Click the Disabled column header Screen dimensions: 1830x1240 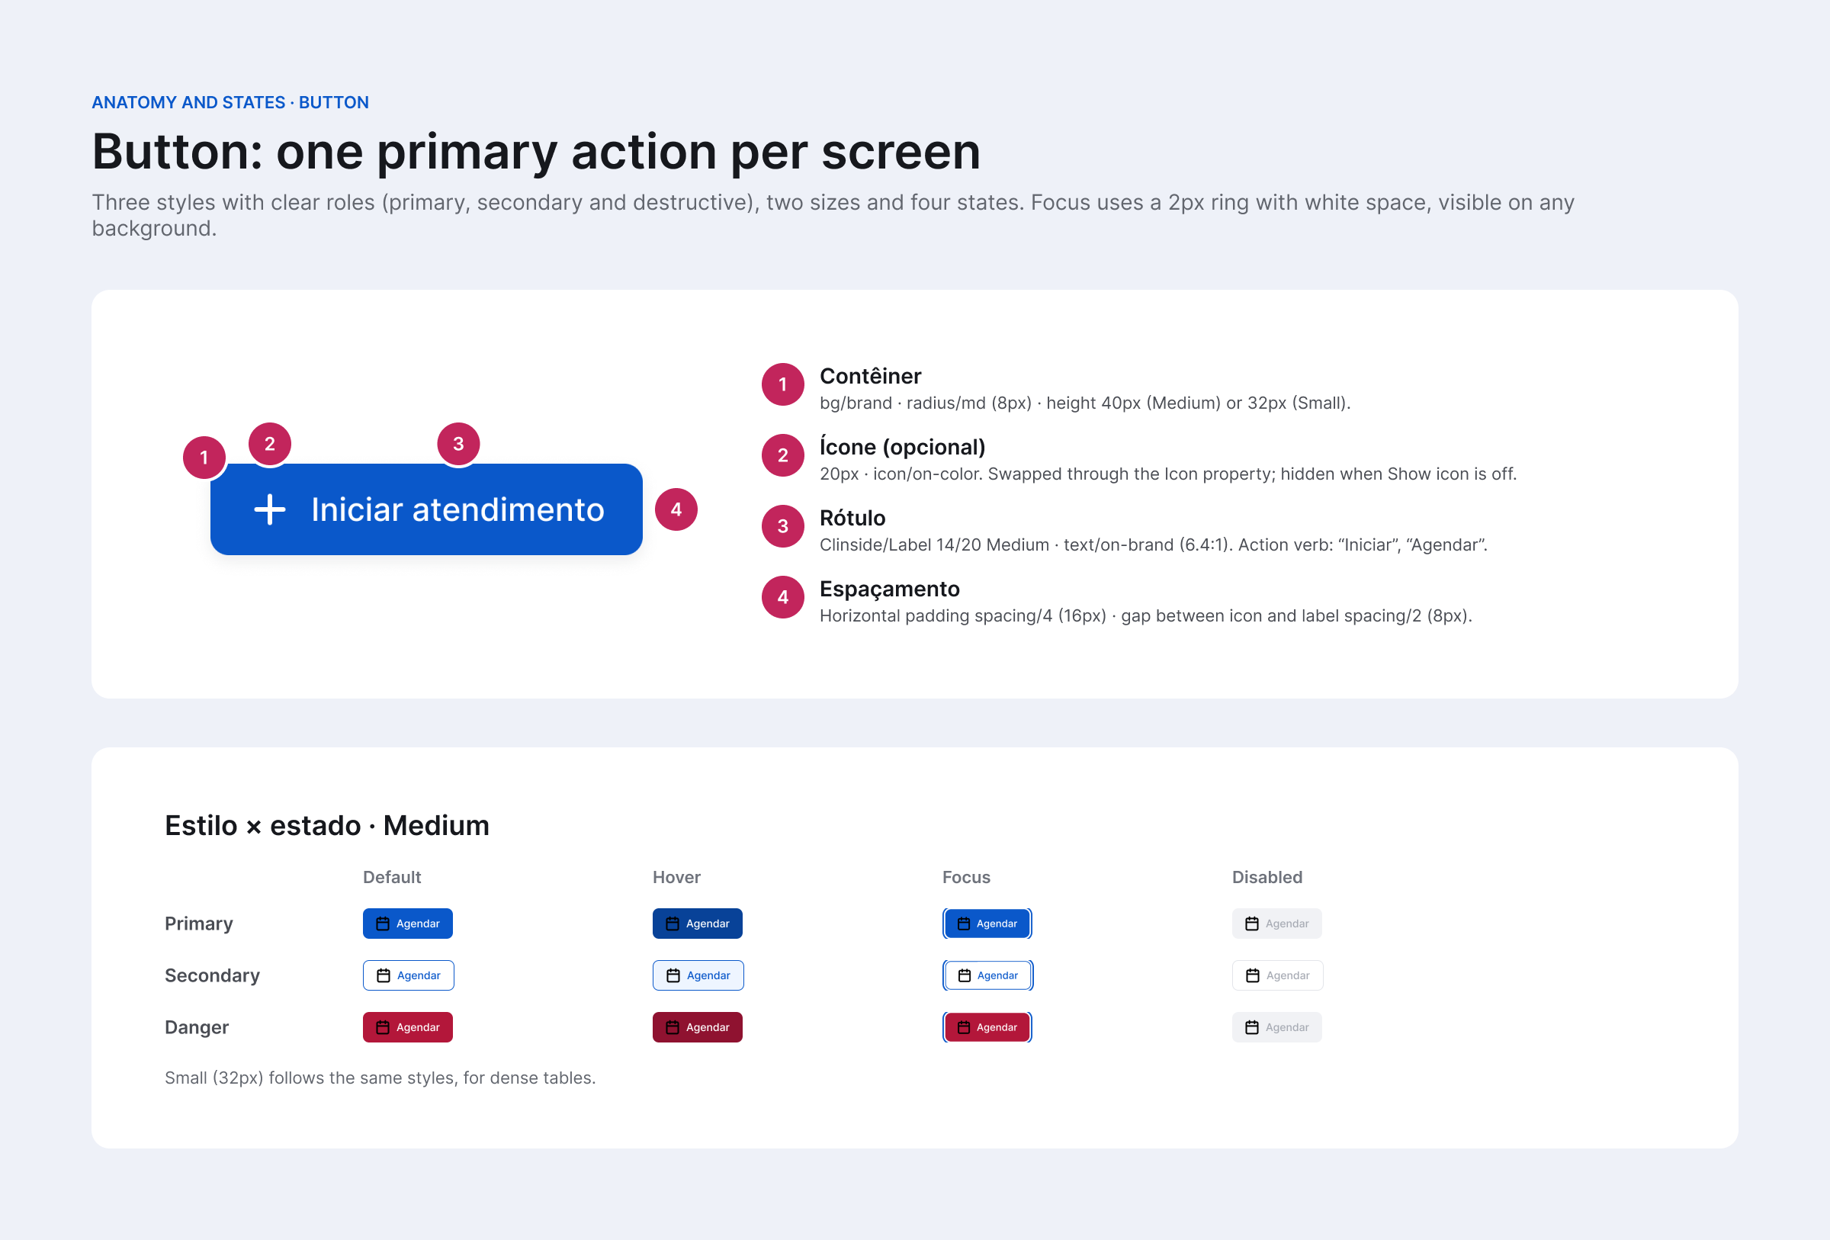(x=1267, y=877)
